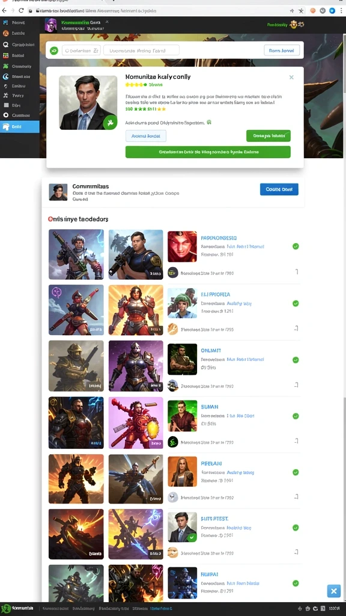This screenshot has width=346, height=616.
Task: Click the green round icon in search bar
Action: [x=54, y=51]
